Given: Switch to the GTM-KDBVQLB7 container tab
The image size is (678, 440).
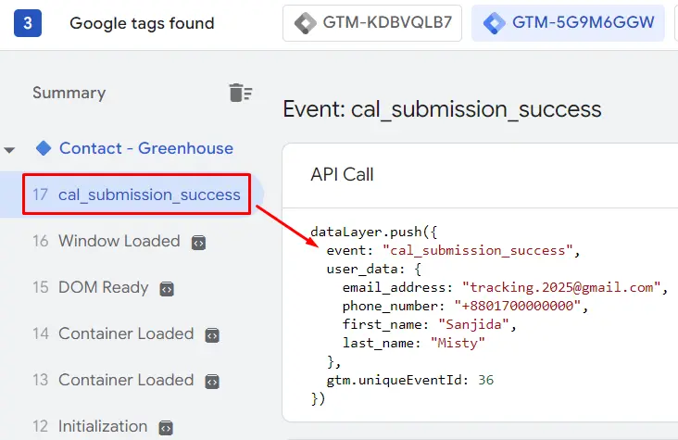Looking at the screenshot, I should (x=372, y=23).
